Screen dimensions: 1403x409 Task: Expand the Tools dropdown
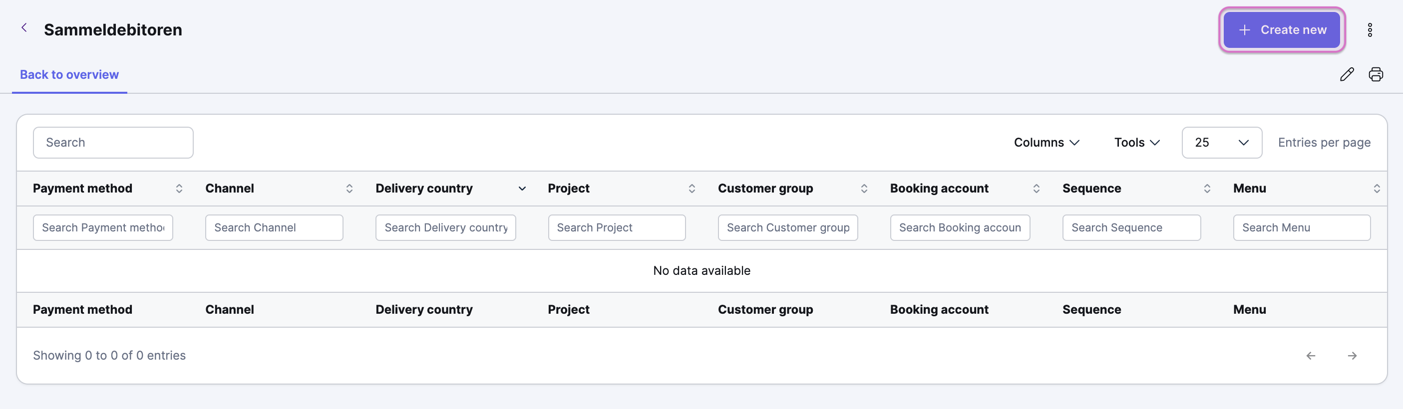(x=1137, y=143)
